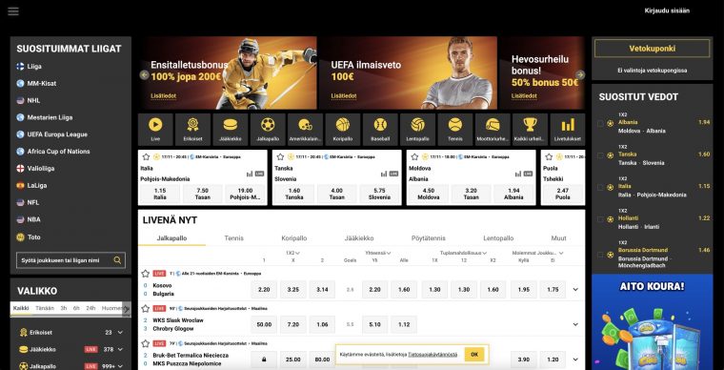
Task: Filter Valikko by 24h tab
Action: tap(90, 308)
